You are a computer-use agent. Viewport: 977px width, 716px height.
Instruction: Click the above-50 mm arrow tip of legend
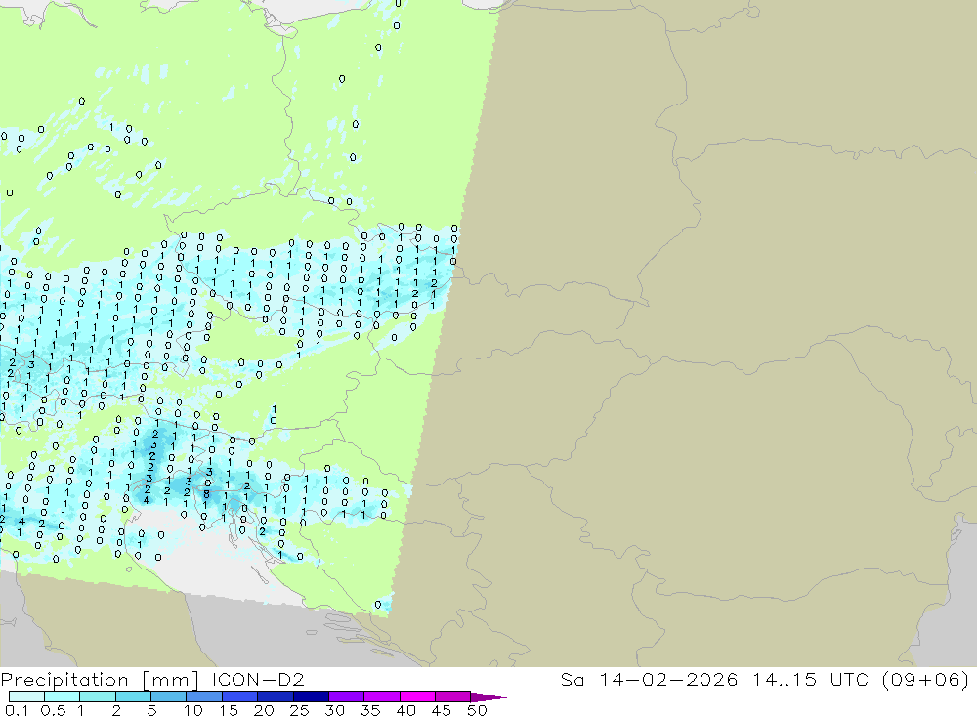pos(488,697)
